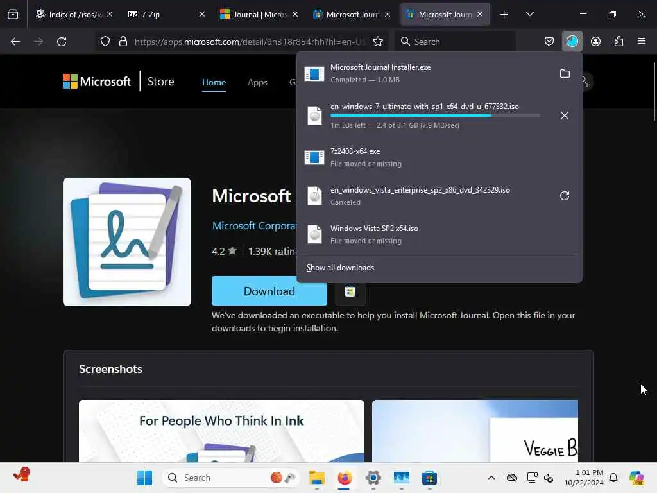Show all downloads
Viewport: 657px width, 493px height.
(x=340, y=268)
